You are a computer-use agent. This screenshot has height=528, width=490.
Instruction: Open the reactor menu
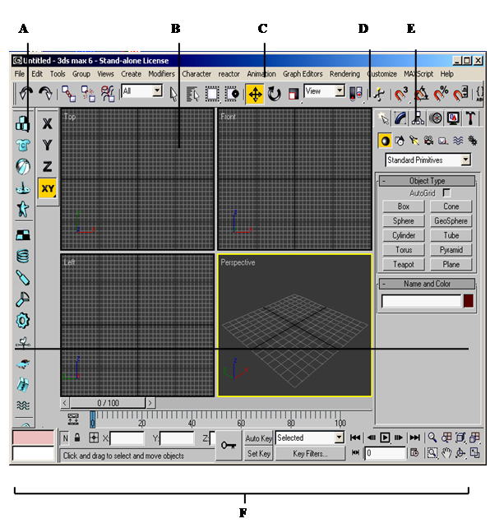coord(229,74)
